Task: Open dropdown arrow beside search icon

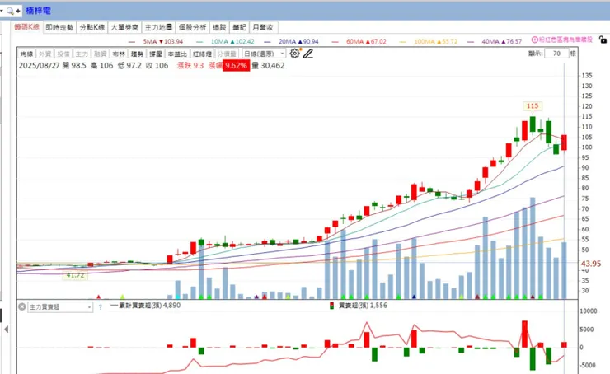Action: click(x=2, y=11)
